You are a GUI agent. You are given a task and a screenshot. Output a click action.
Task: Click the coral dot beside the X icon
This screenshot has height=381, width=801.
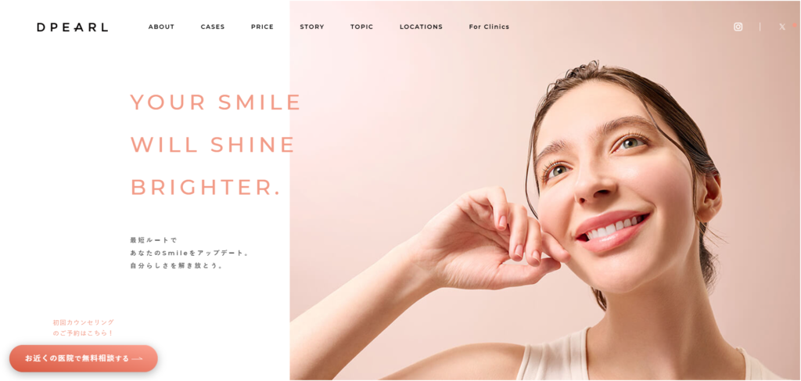(x=795, y=24)
